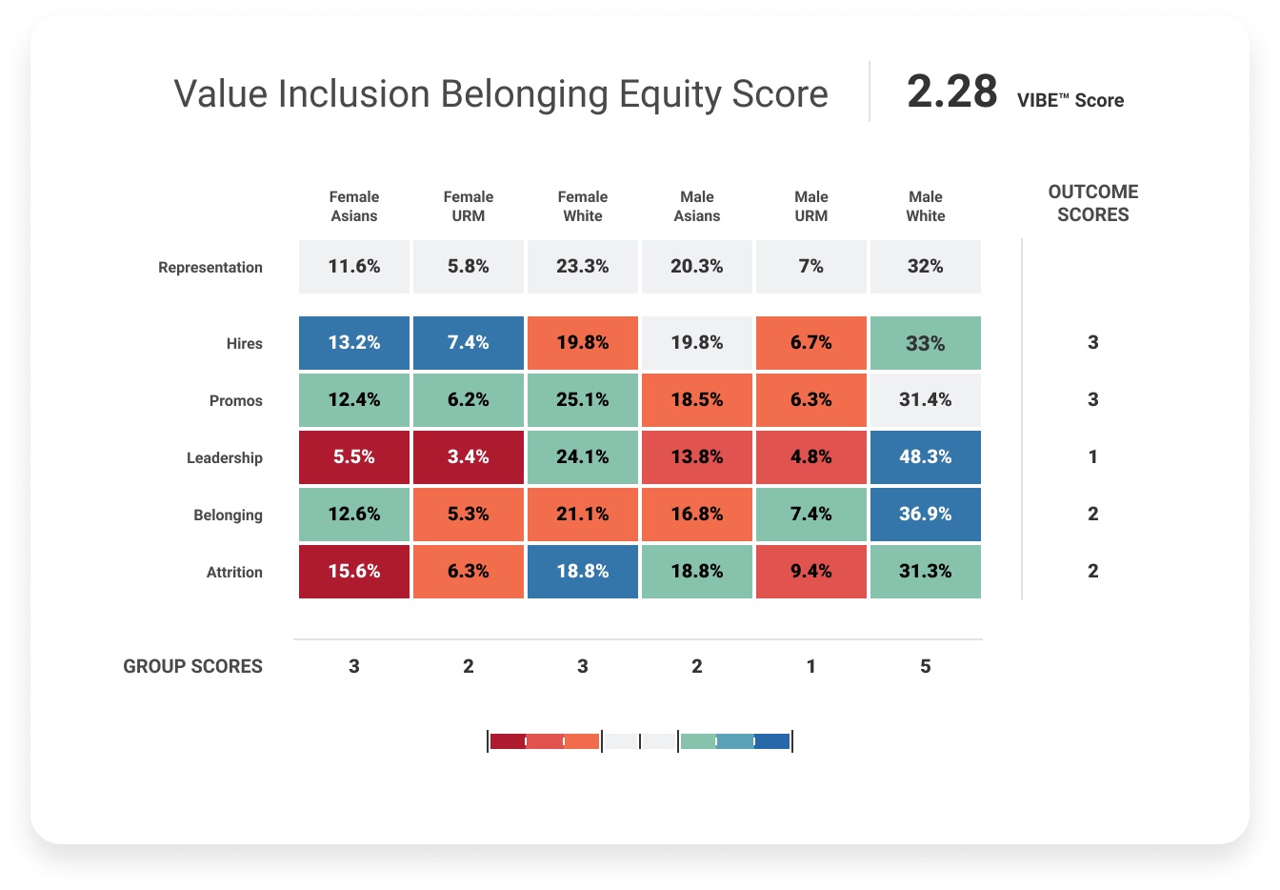Screen dimensions: 1280x890
Task: Select the Attrition row label
Action: 234,573
